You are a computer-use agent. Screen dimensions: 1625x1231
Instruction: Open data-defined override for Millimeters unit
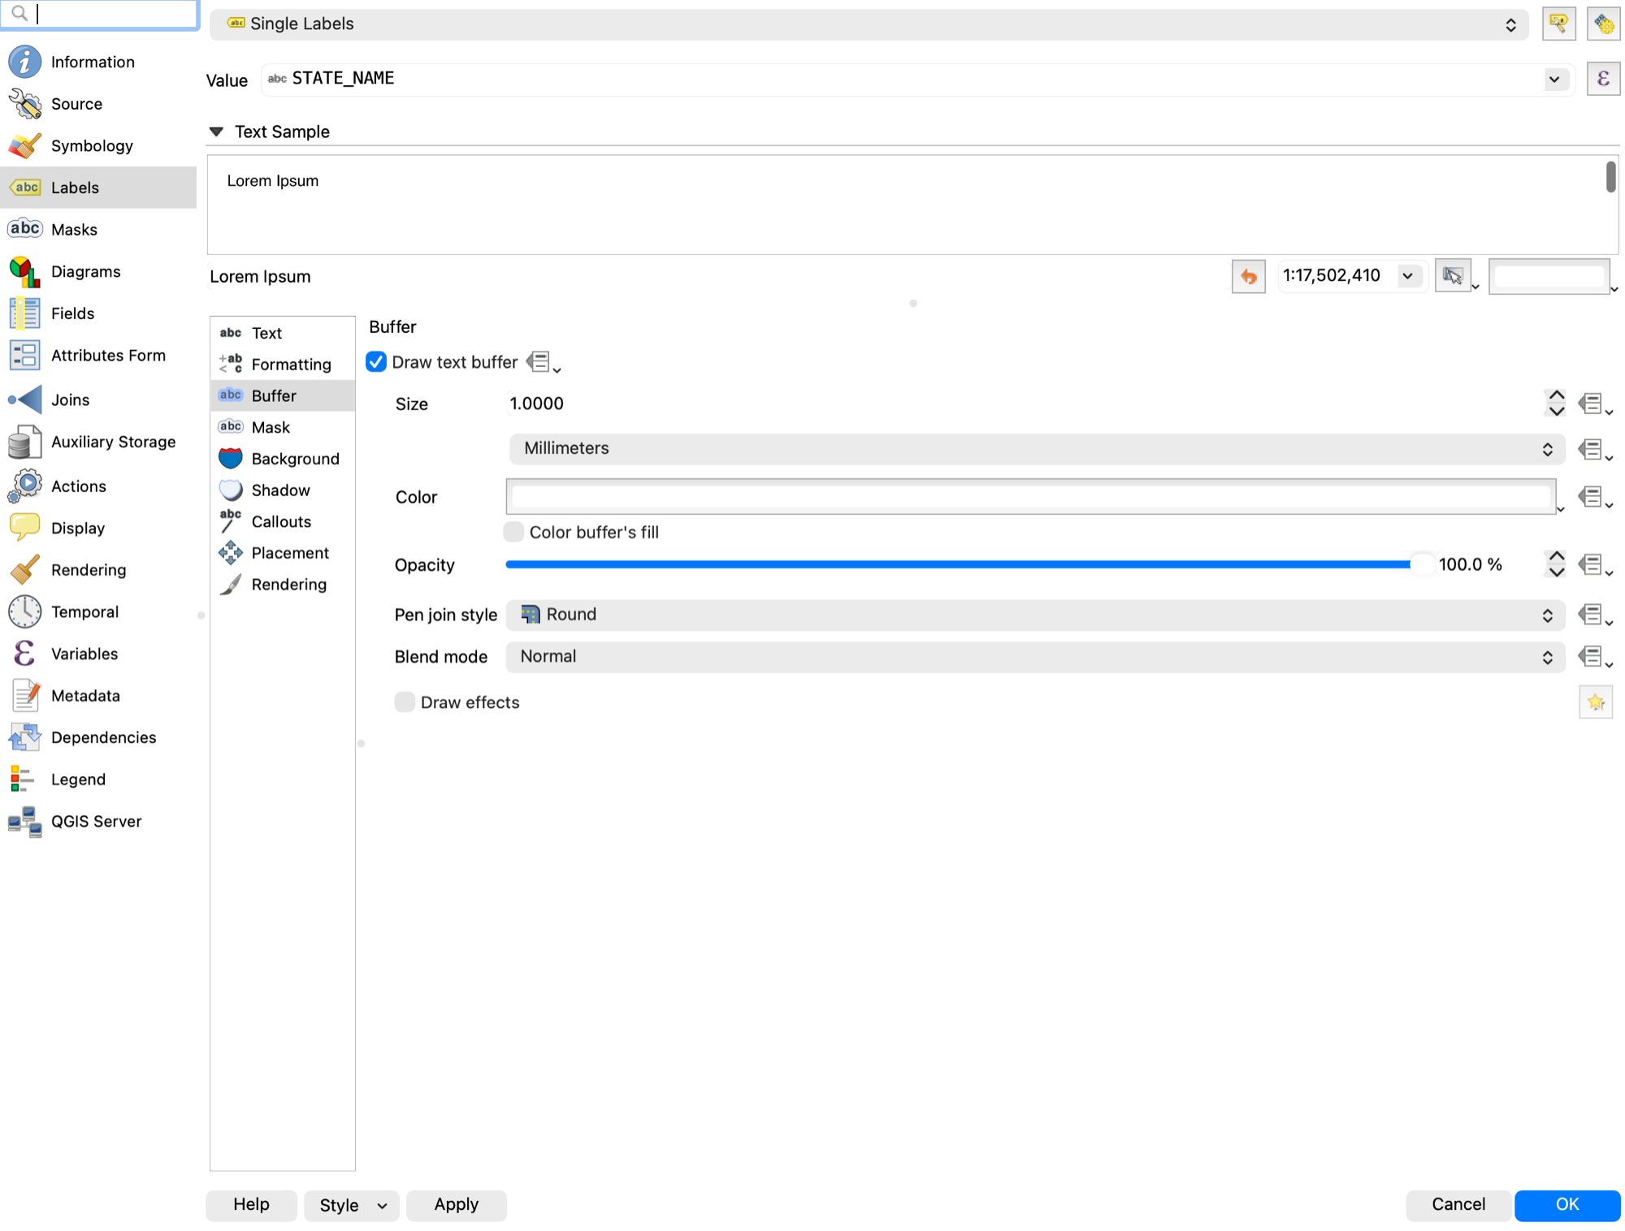click(x=1594, y=449)
